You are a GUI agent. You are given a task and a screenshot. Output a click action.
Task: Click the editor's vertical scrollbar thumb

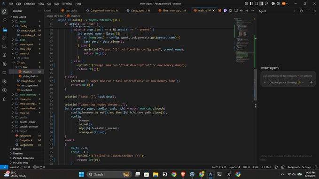(x=256, y=85)
